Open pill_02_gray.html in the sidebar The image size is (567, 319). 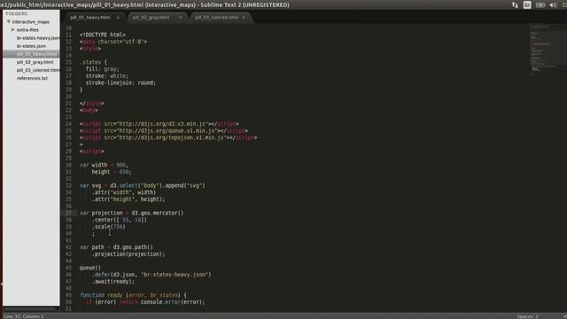[x=35, y=62]
